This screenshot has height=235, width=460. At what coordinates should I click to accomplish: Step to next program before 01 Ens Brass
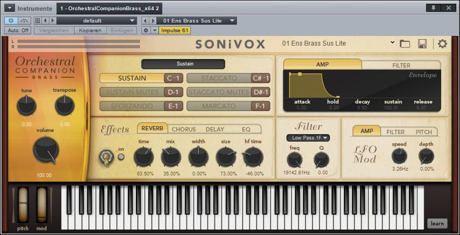[x=153, y=21]
